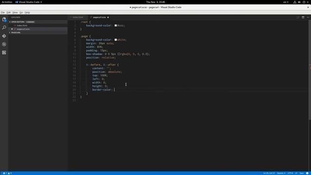Click the '&::before, &::after {' selector line

pyautogui.click(x=102, y=65)
